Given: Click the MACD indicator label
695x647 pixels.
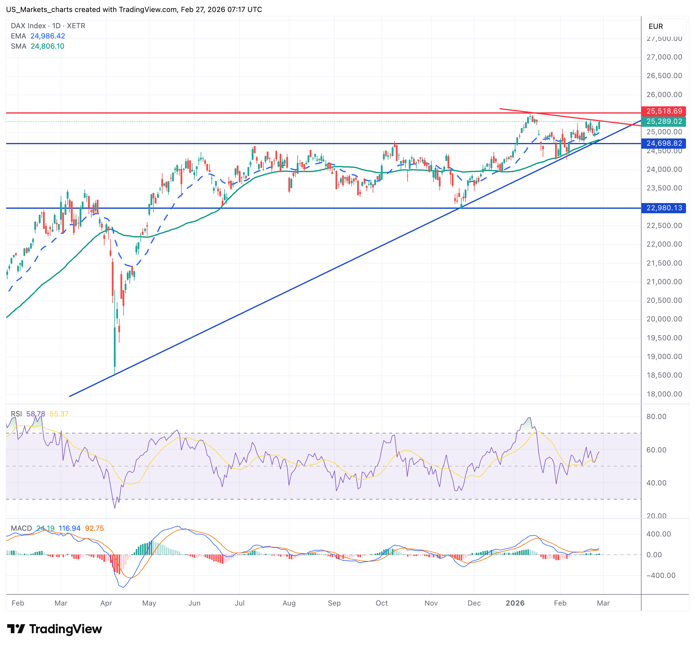Looking at the screenshot, I should [21, 528].
